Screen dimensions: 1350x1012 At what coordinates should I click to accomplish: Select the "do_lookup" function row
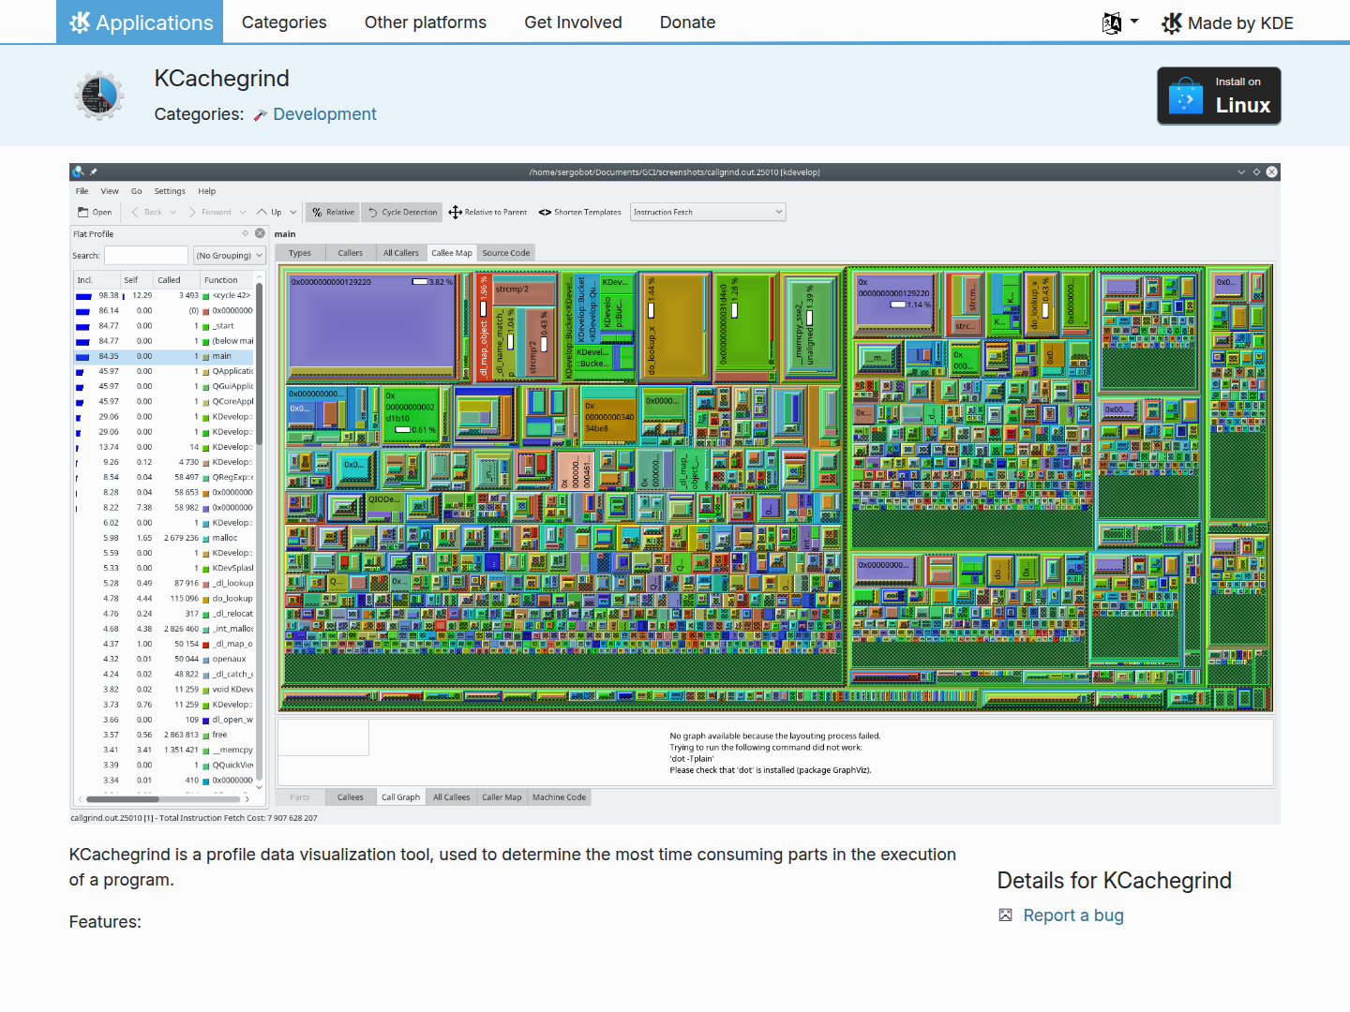pyautogui.click(x=164, y=599)
